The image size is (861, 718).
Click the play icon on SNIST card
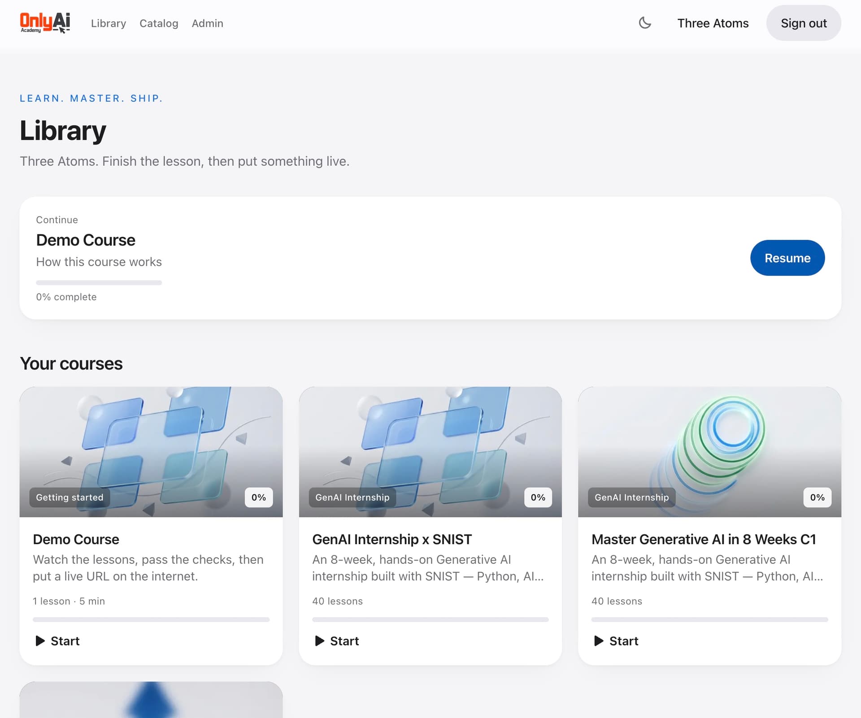coord(320,641)
